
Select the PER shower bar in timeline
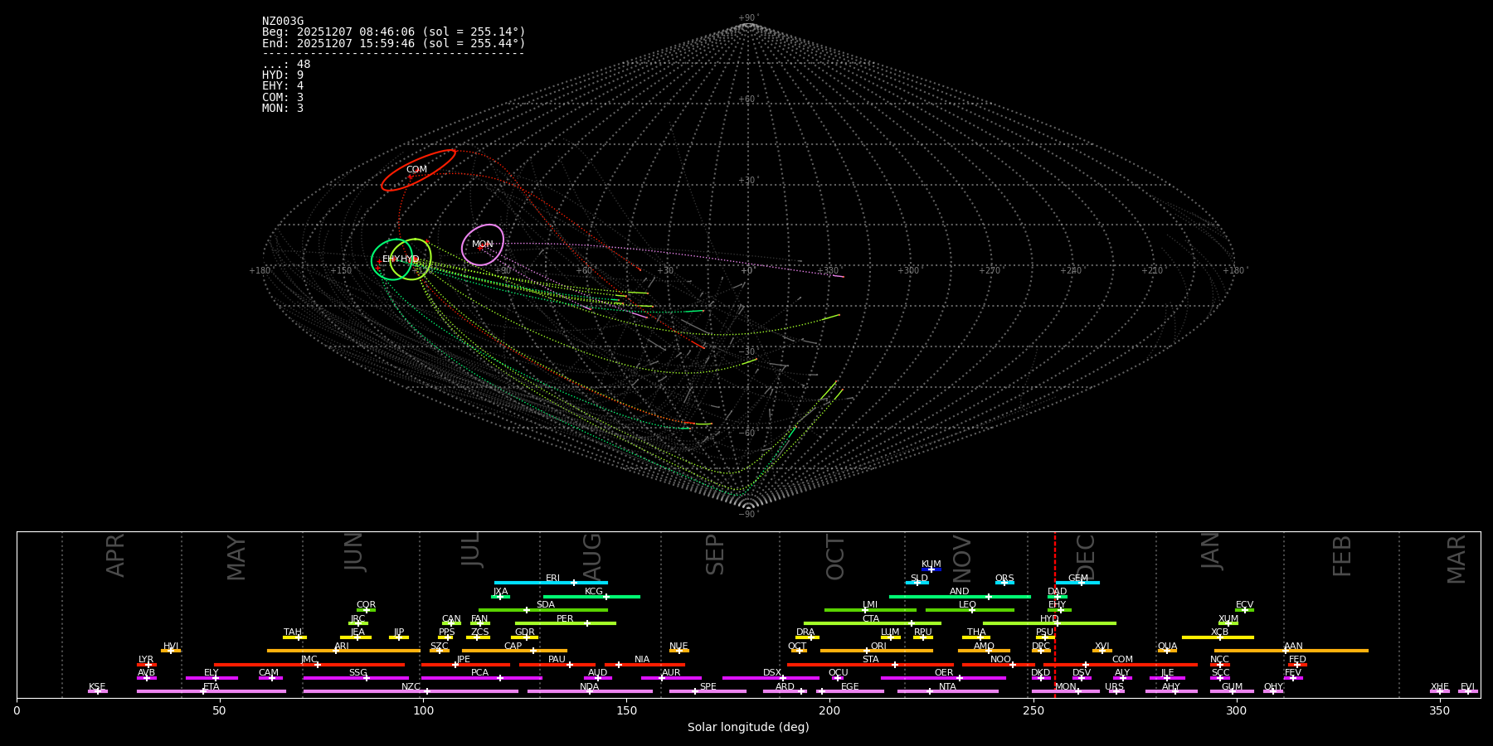tap(566, 623)
